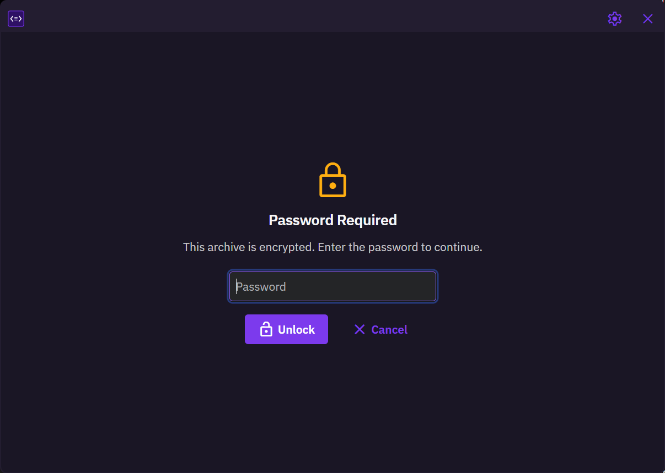Close the window with the X icon
Viewport: 665px width, 473px height.
[648, 19]
